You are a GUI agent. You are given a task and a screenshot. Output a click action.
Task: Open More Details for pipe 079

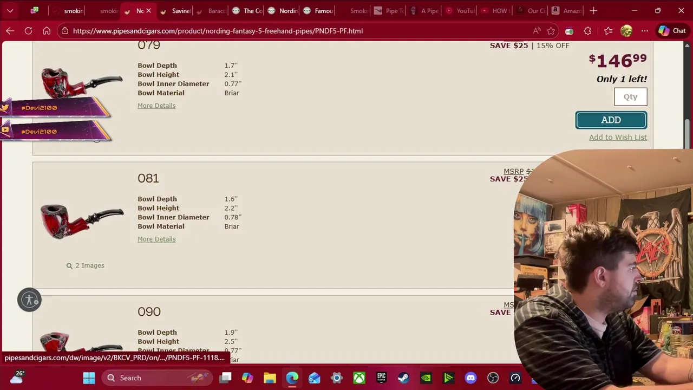(x=156, y=106)
